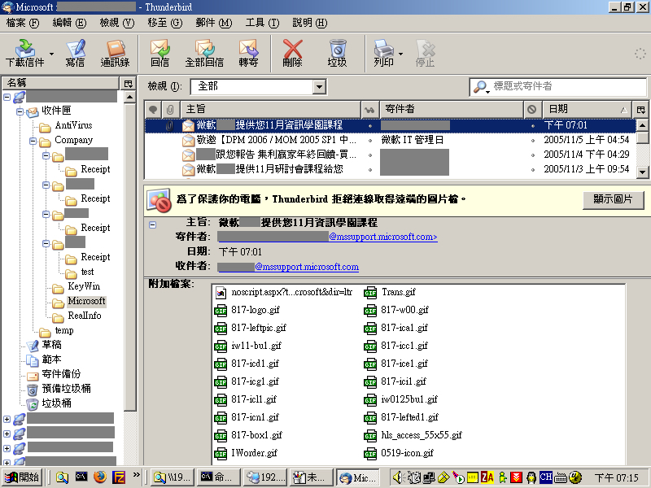Open the 工具 (Tools) menu

click(x=261, y=23)
